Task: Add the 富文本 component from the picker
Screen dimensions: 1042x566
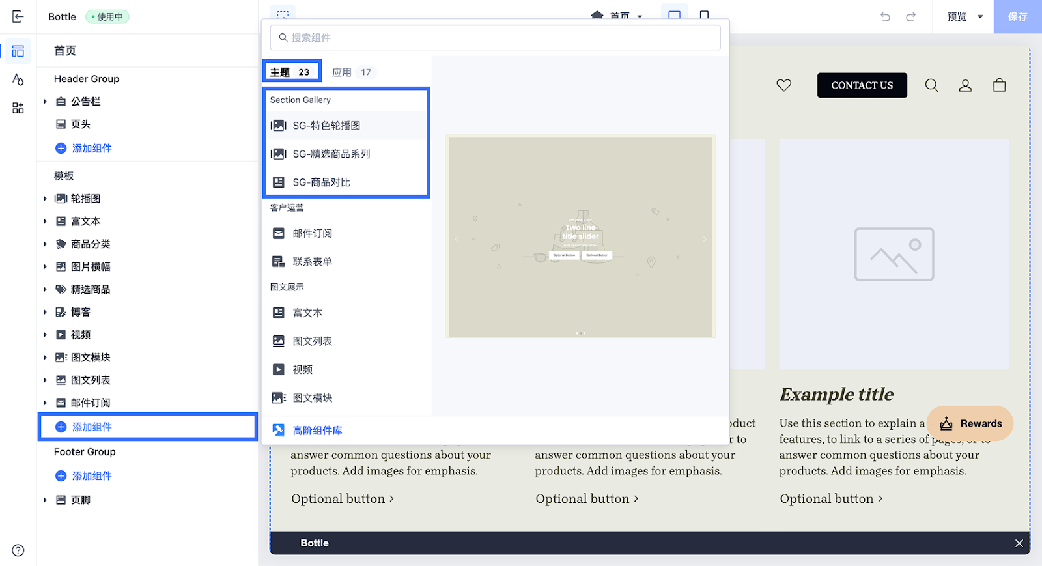Action: click(346, 313)
